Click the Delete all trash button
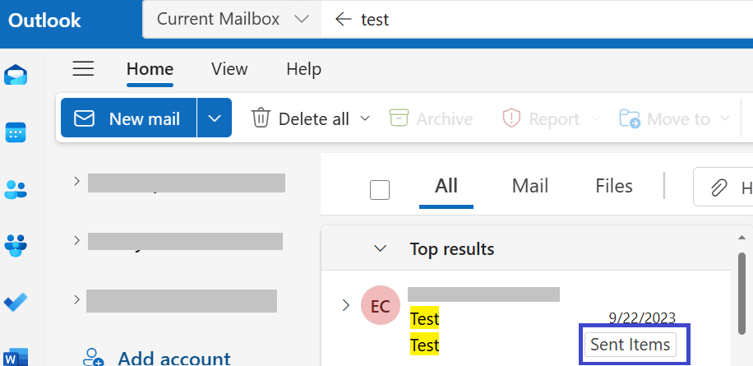Screen dimensions: 753x366 [x=310, y=118]
